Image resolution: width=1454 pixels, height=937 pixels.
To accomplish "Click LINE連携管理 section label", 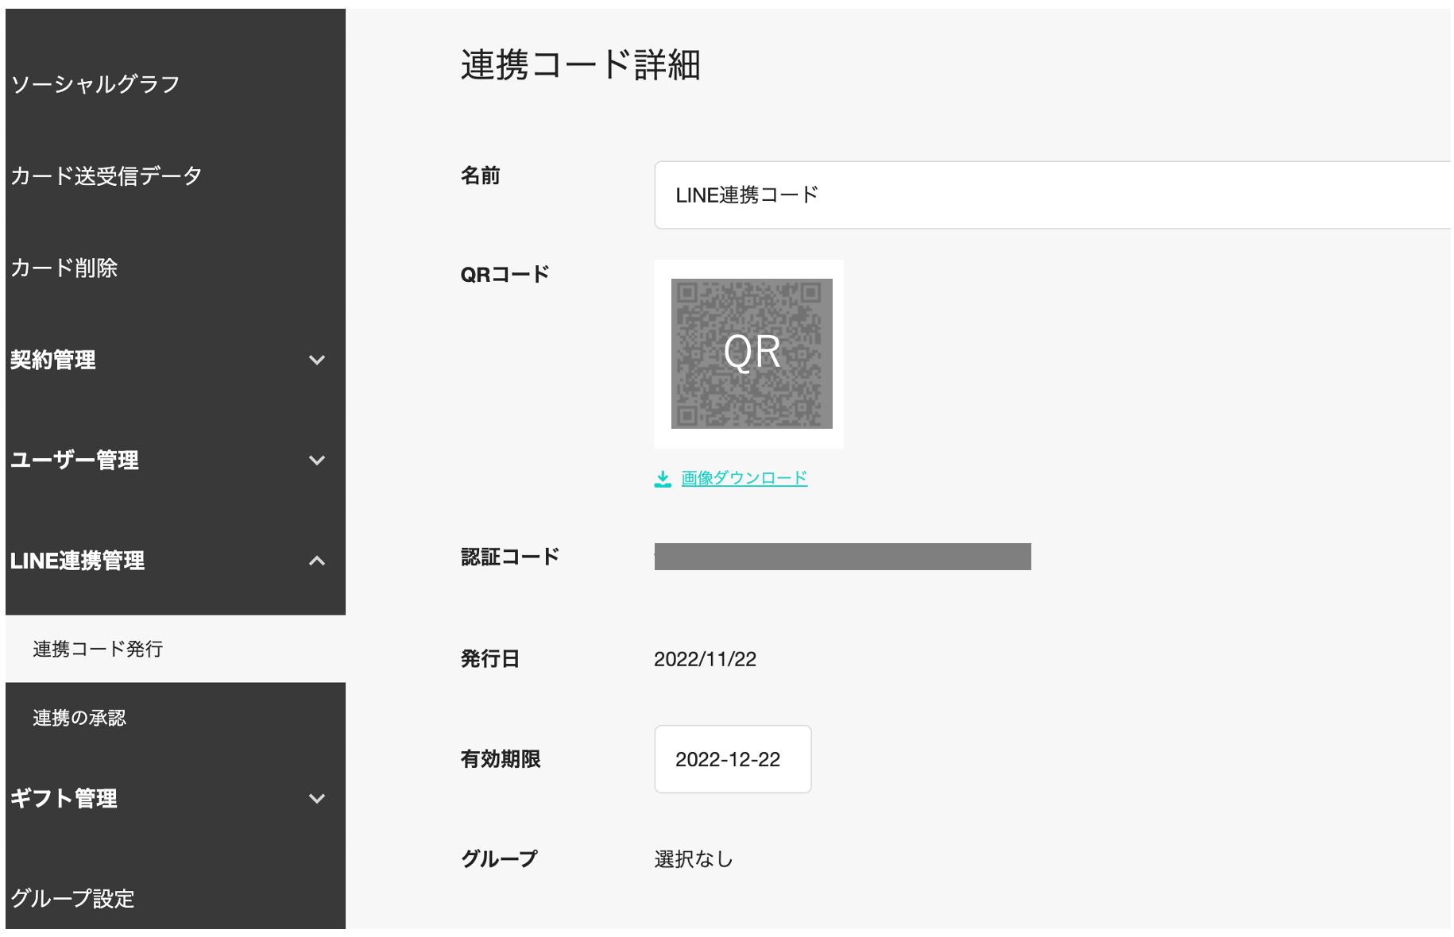I will pyautogui.click(x=78, y=561).
